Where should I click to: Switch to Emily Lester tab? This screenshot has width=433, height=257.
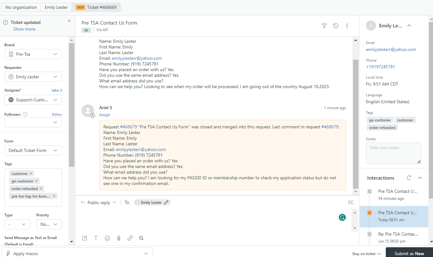point(56,7)
